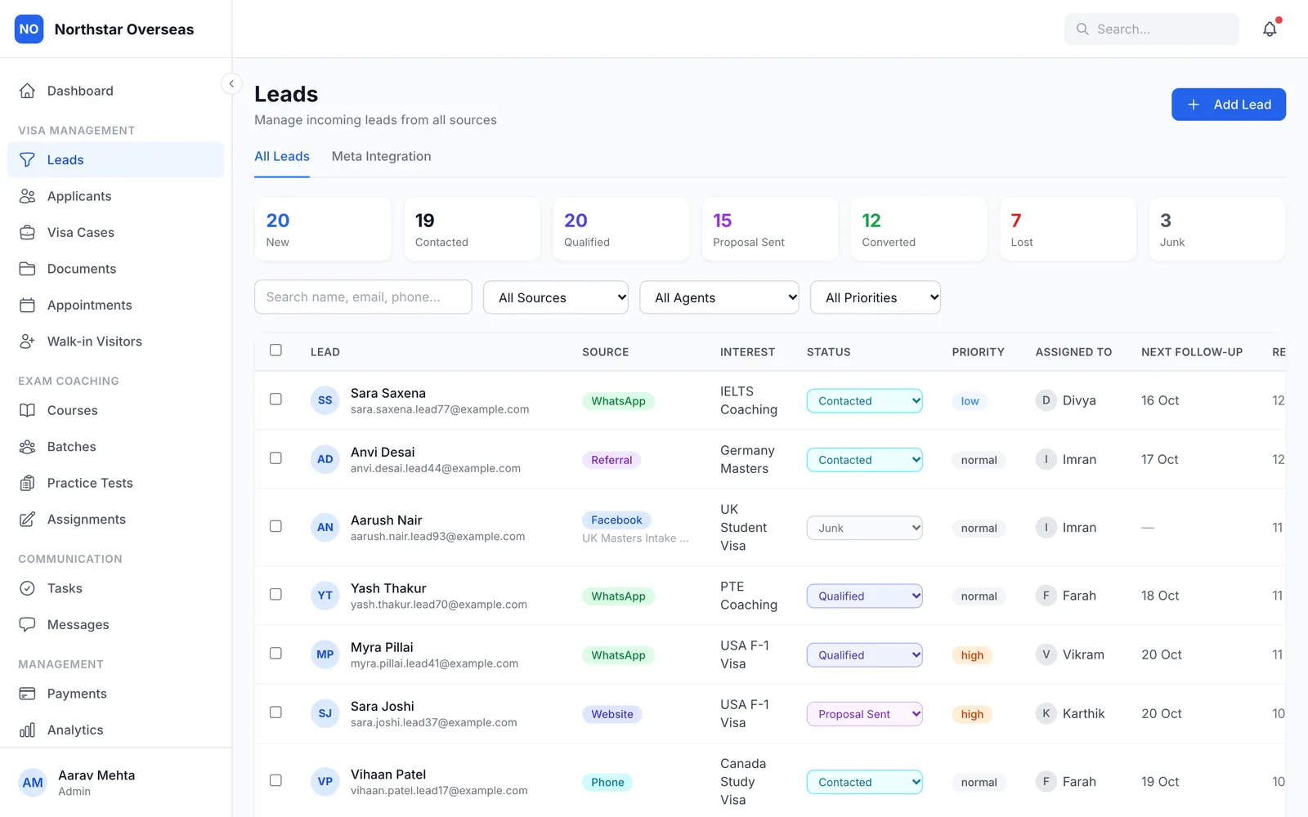Open the All Sources filter dropdown

(x=556, y=297)
